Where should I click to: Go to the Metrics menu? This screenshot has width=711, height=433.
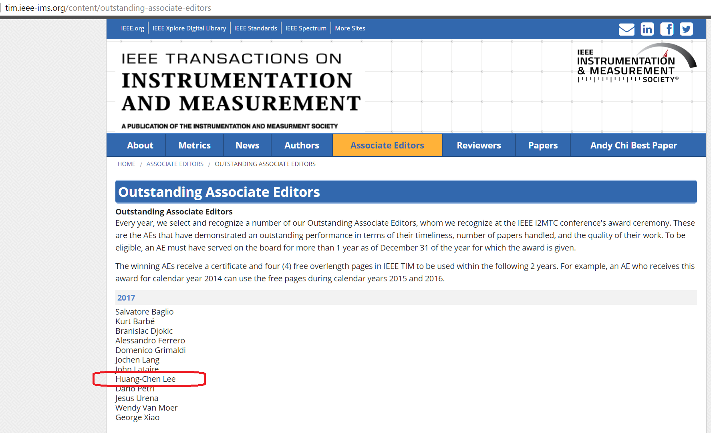[x=194, y=145]
